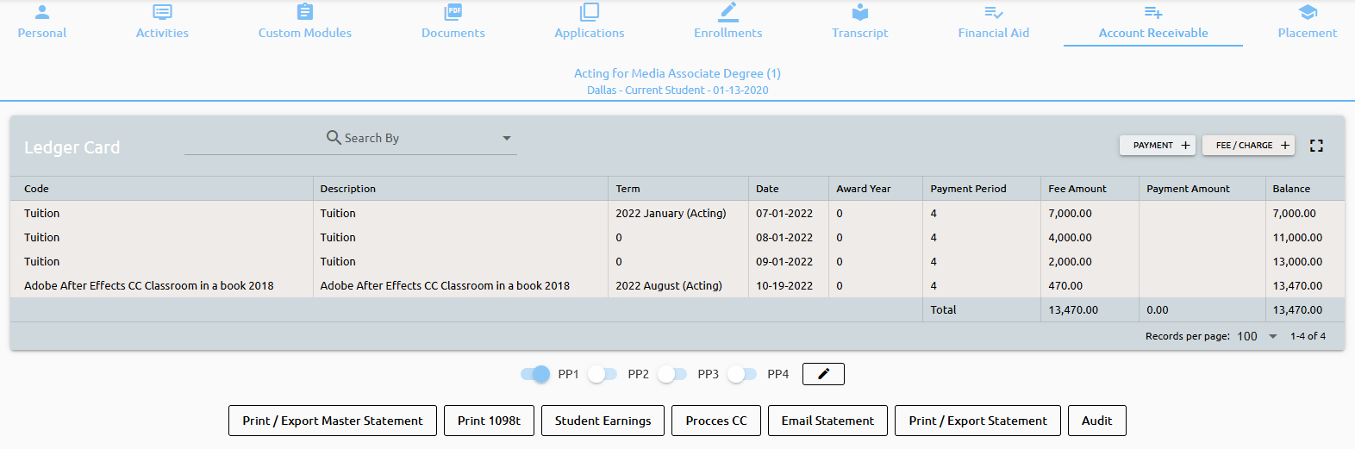The image size is (1355, 449).
Task: Click the Custom Modules clipboard icon
Action: 305,12
